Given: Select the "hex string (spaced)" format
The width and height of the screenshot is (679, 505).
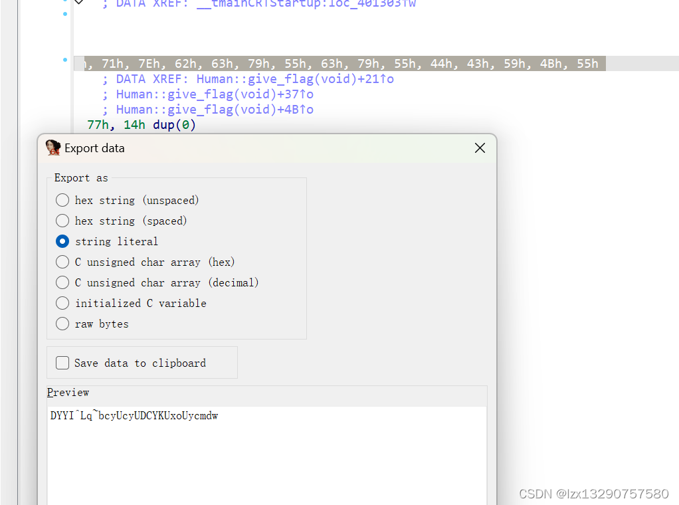Looking at the screenshot, I should 62,221.
